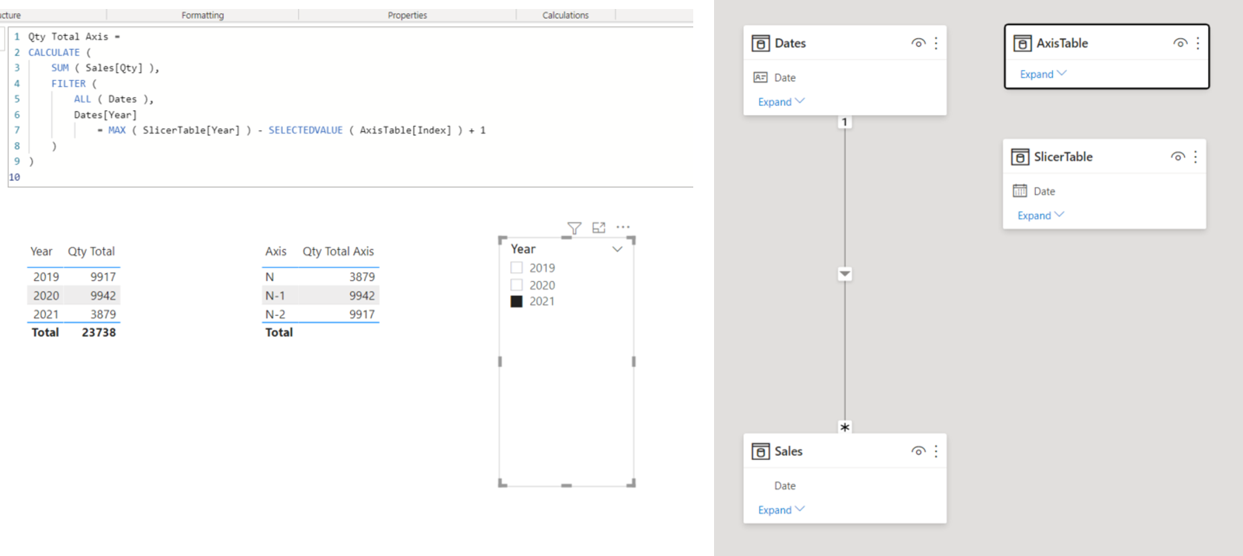
Task: Click inside the DAX formula editor on CALCULATE
Action: click(x=54, y=53)
